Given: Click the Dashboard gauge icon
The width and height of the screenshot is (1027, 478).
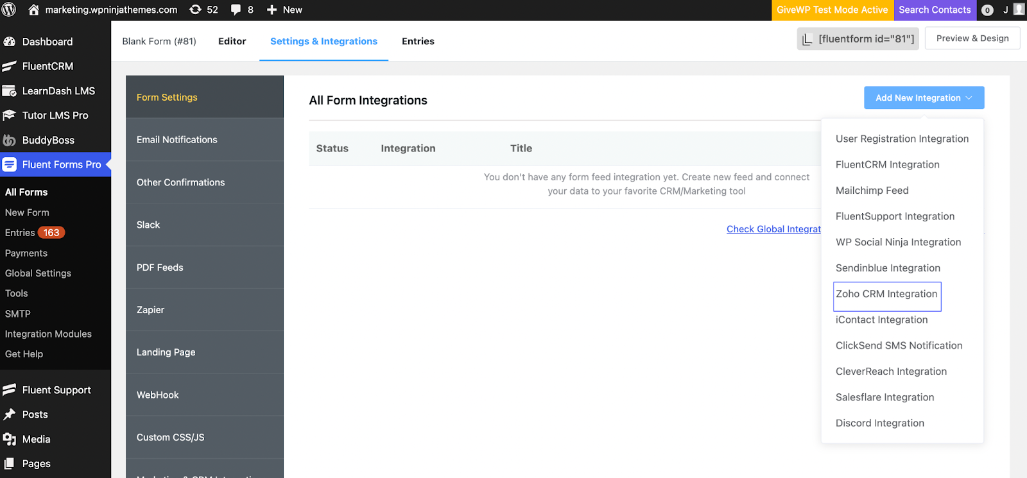Looking at the screenshot, I should [10, 42].
